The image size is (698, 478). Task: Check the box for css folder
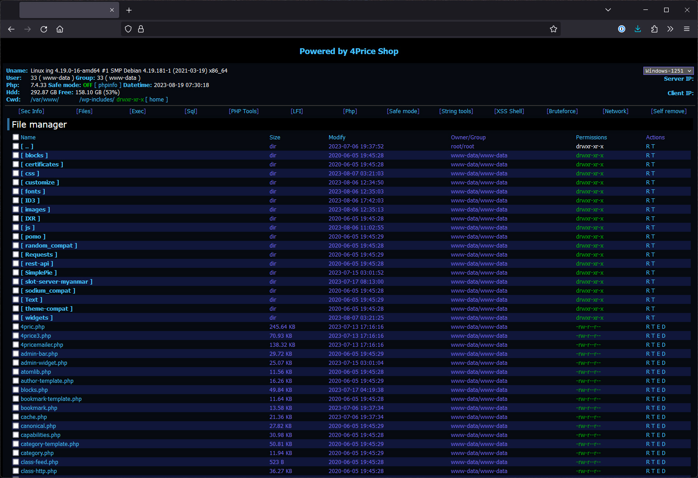click(x=16, y=173)
